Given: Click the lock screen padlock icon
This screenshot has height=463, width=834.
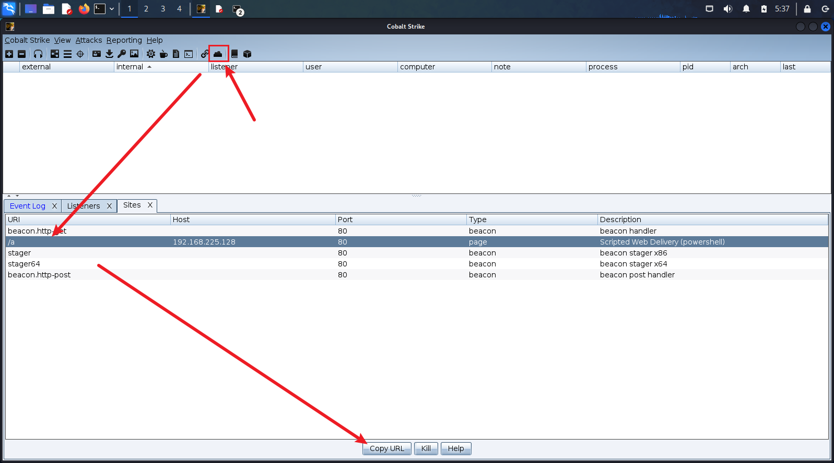Looking at the screenshot, I should coord(807,9).
